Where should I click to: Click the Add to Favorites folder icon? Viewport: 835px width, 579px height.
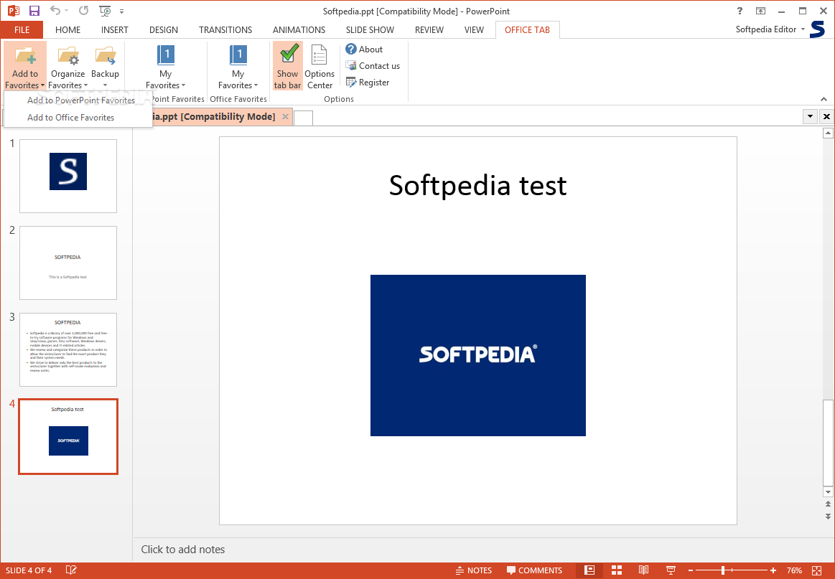point(25,55)
